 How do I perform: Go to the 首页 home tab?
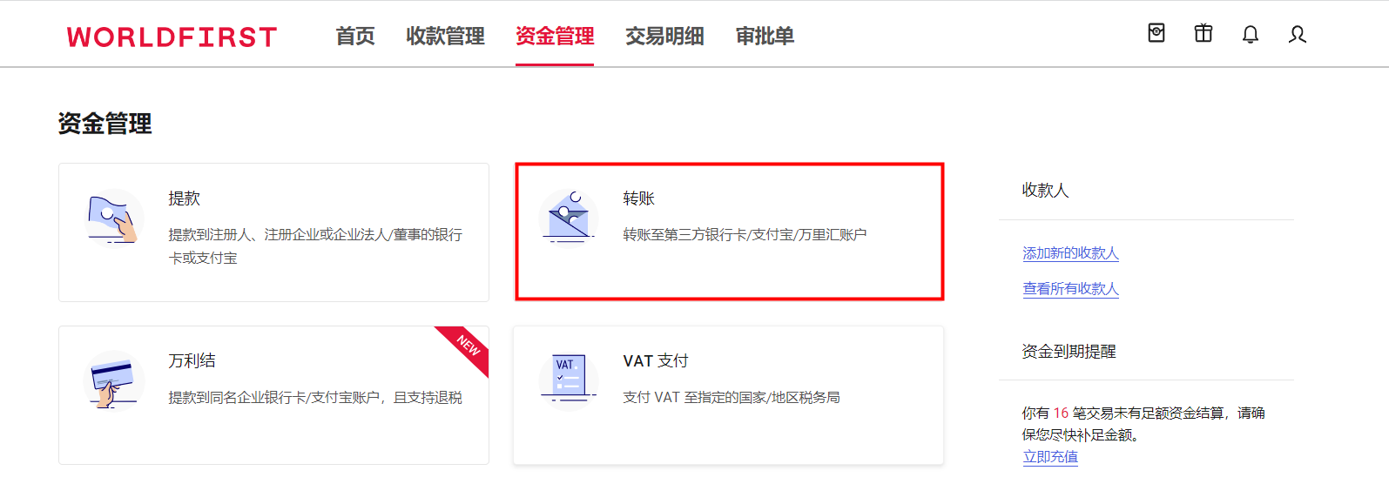[355, 36]
